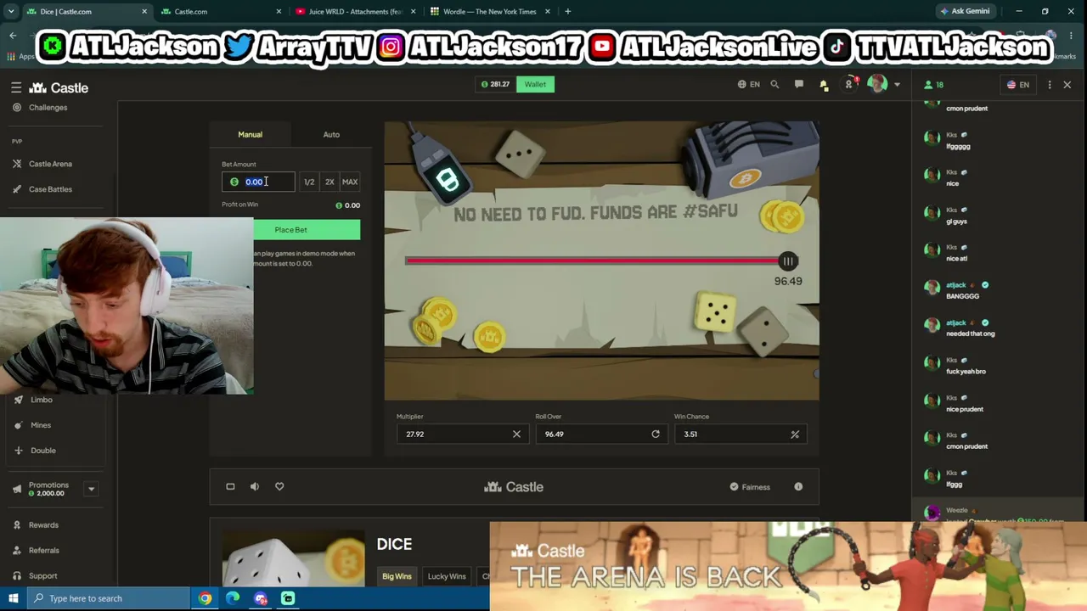The width and height of the screenshot is (1087, 611).
Task: Mute the game sound speaker icon
Action: pos(255,486)
